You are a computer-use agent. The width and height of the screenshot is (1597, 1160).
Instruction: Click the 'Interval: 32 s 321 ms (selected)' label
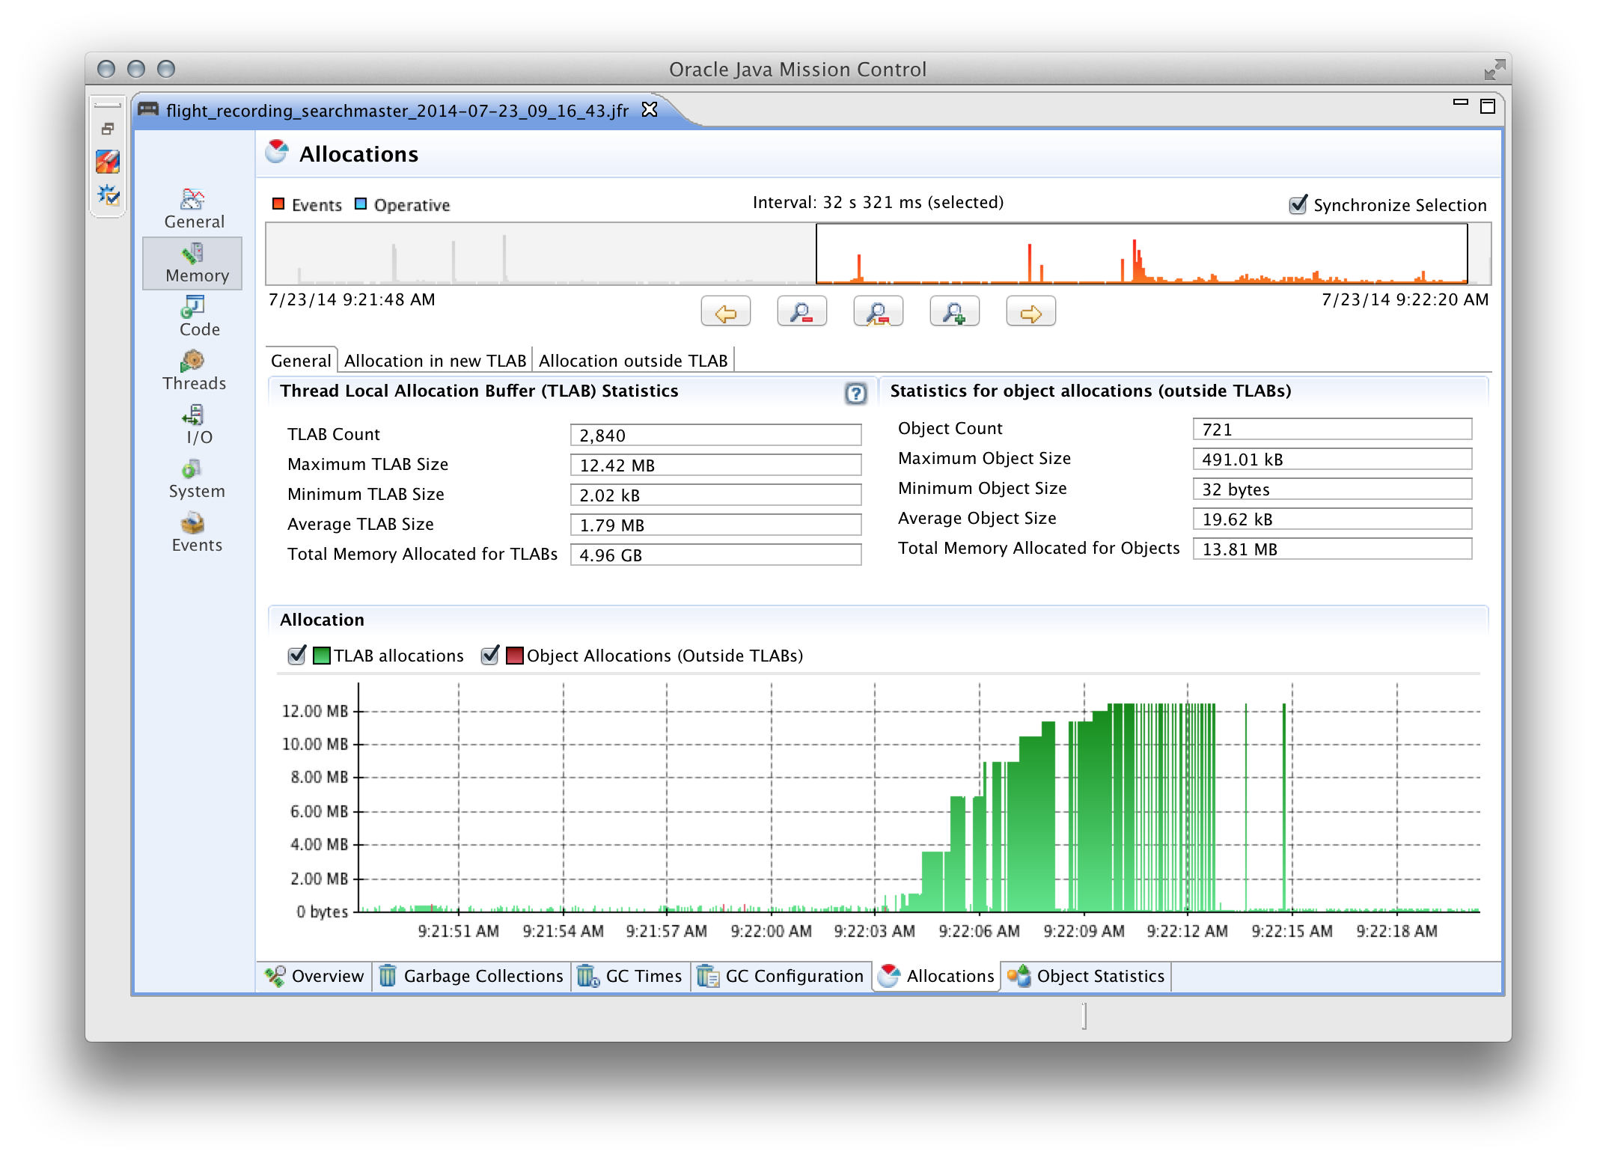(878, 202)
